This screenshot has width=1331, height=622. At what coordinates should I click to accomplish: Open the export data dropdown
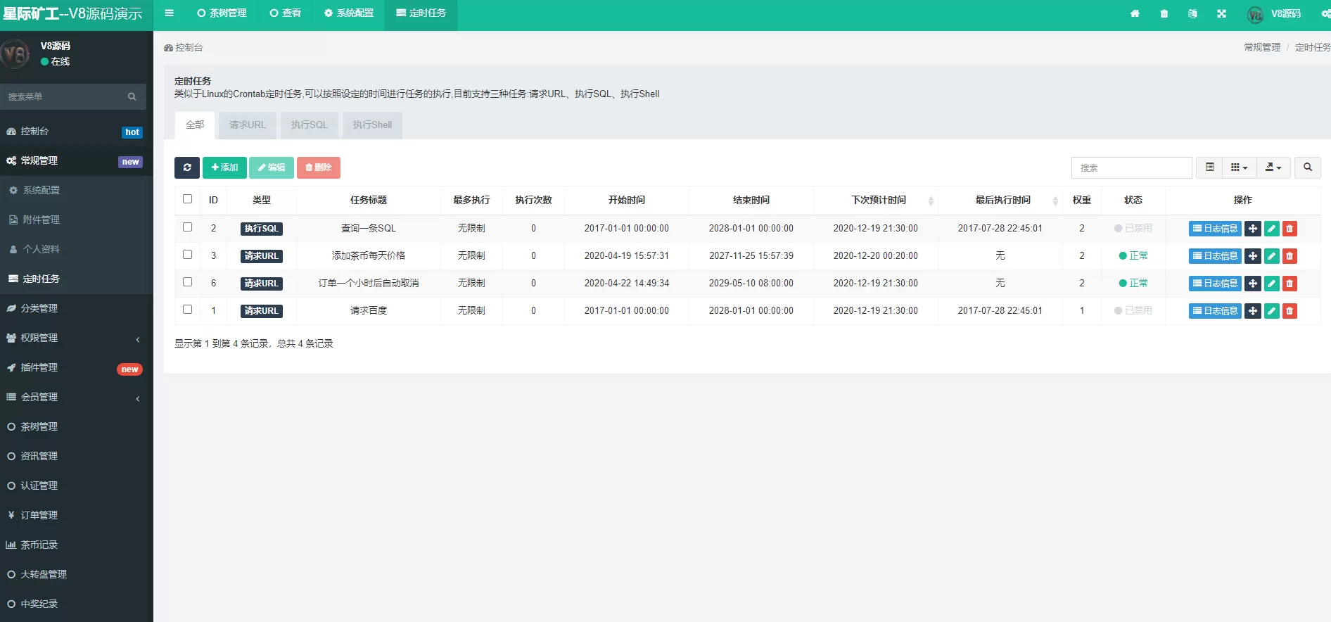click(1273, 167)
